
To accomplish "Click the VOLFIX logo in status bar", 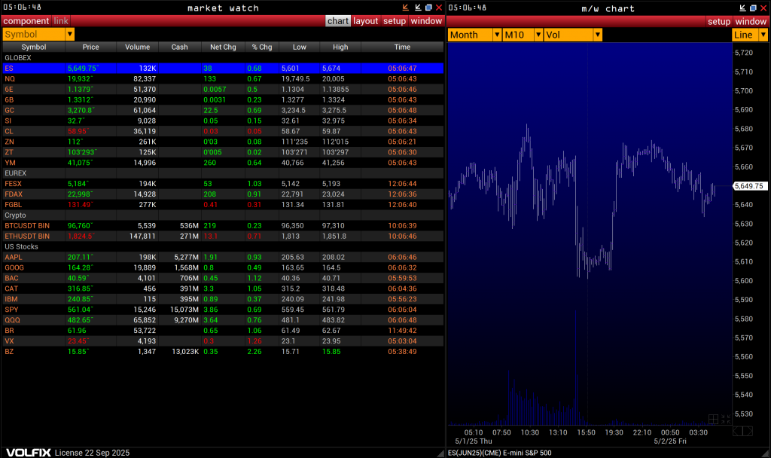I will [x=29, y=453].
